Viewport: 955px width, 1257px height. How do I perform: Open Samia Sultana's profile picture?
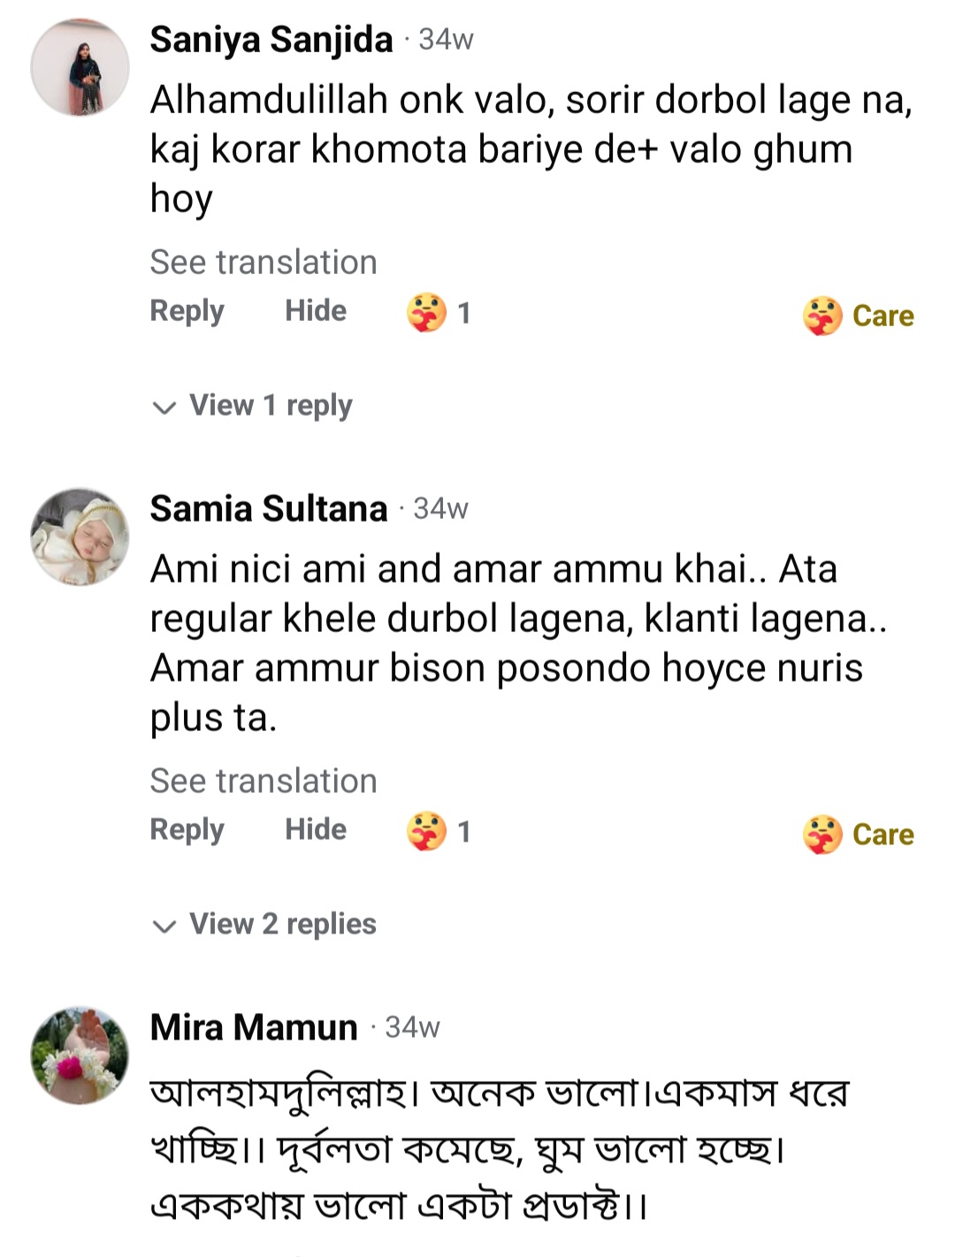click(x=80, y=537)
